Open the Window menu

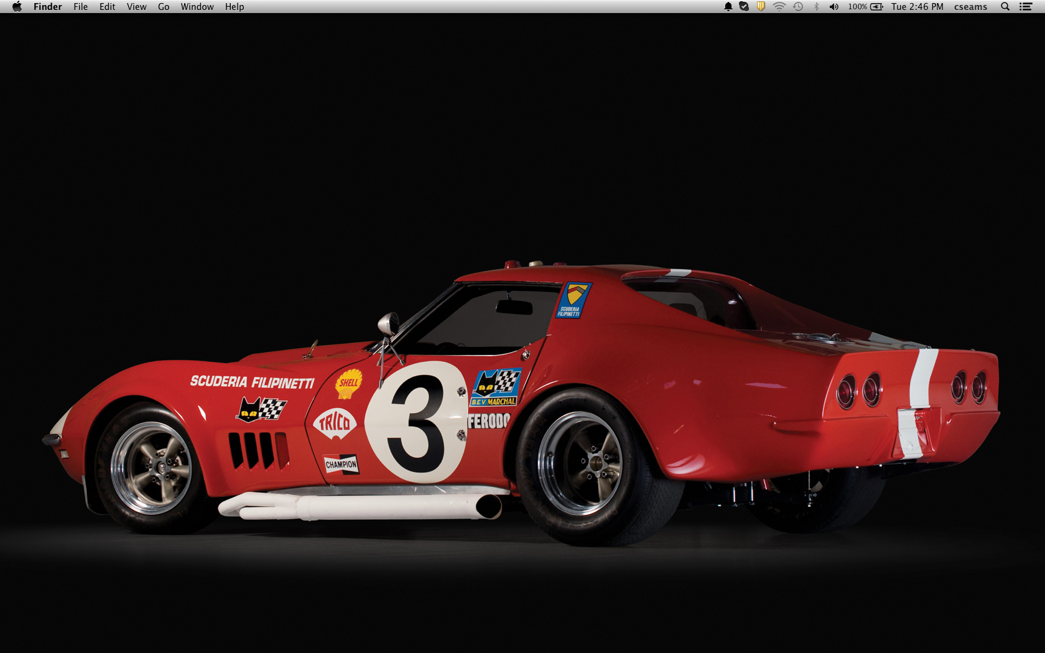(197, 7)
